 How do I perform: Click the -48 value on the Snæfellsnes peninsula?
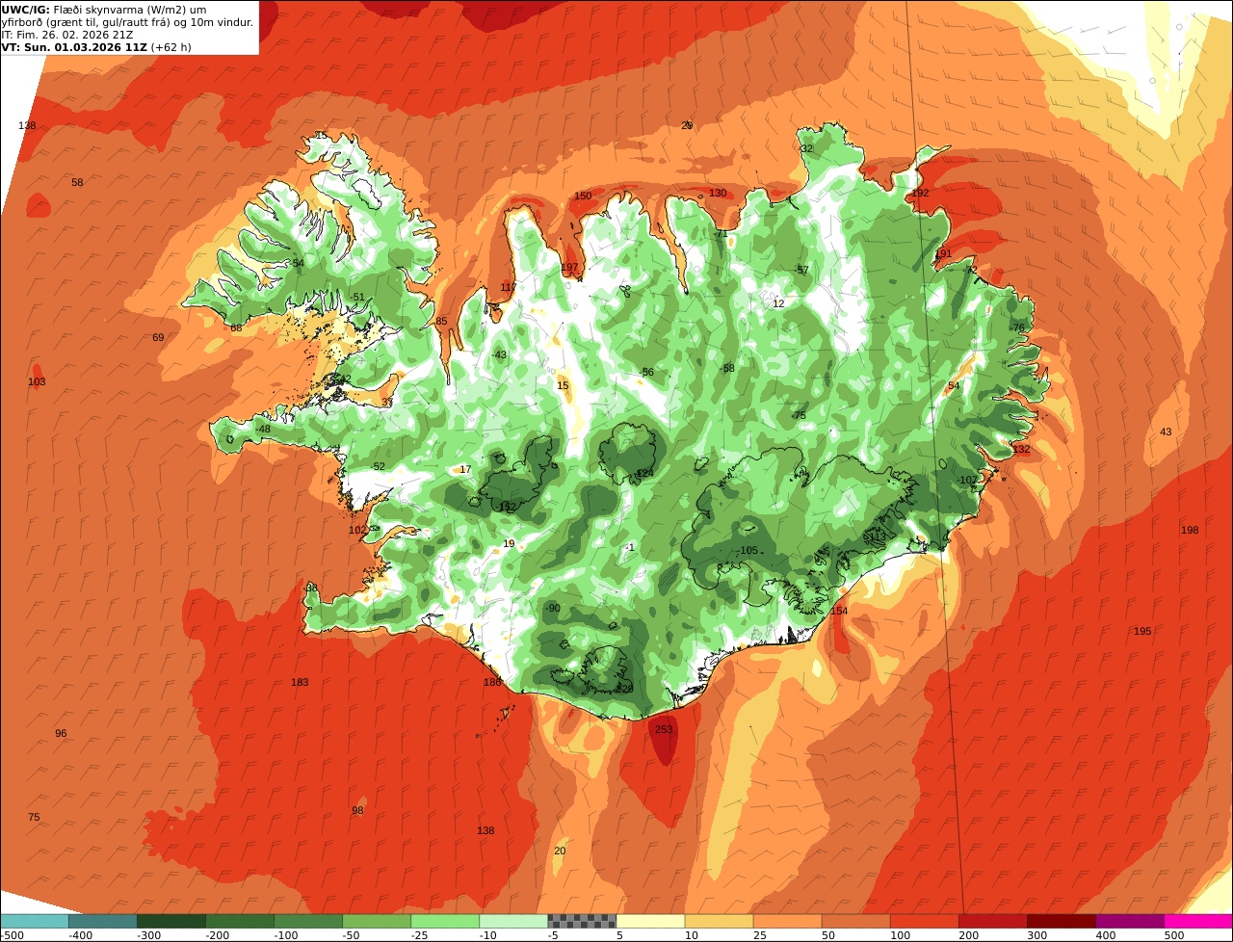click(x=263, y=430)
